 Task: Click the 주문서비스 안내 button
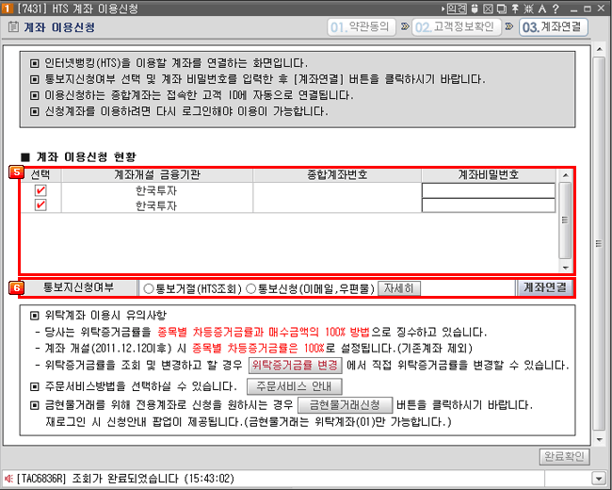(x=295, y=386)
